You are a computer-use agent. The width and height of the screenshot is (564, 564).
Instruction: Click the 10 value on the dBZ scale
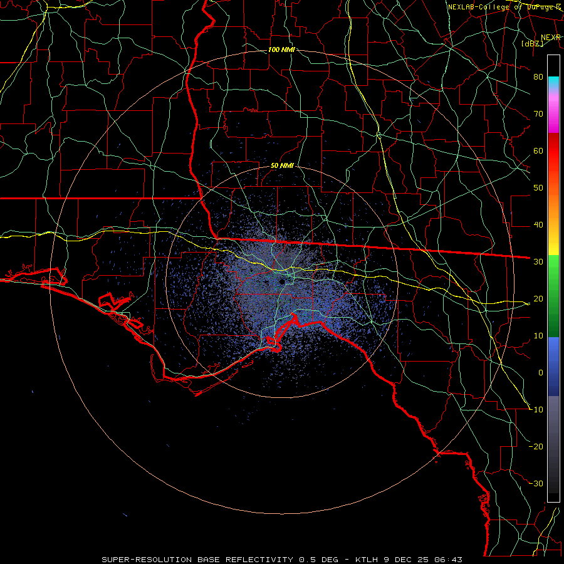538,336
